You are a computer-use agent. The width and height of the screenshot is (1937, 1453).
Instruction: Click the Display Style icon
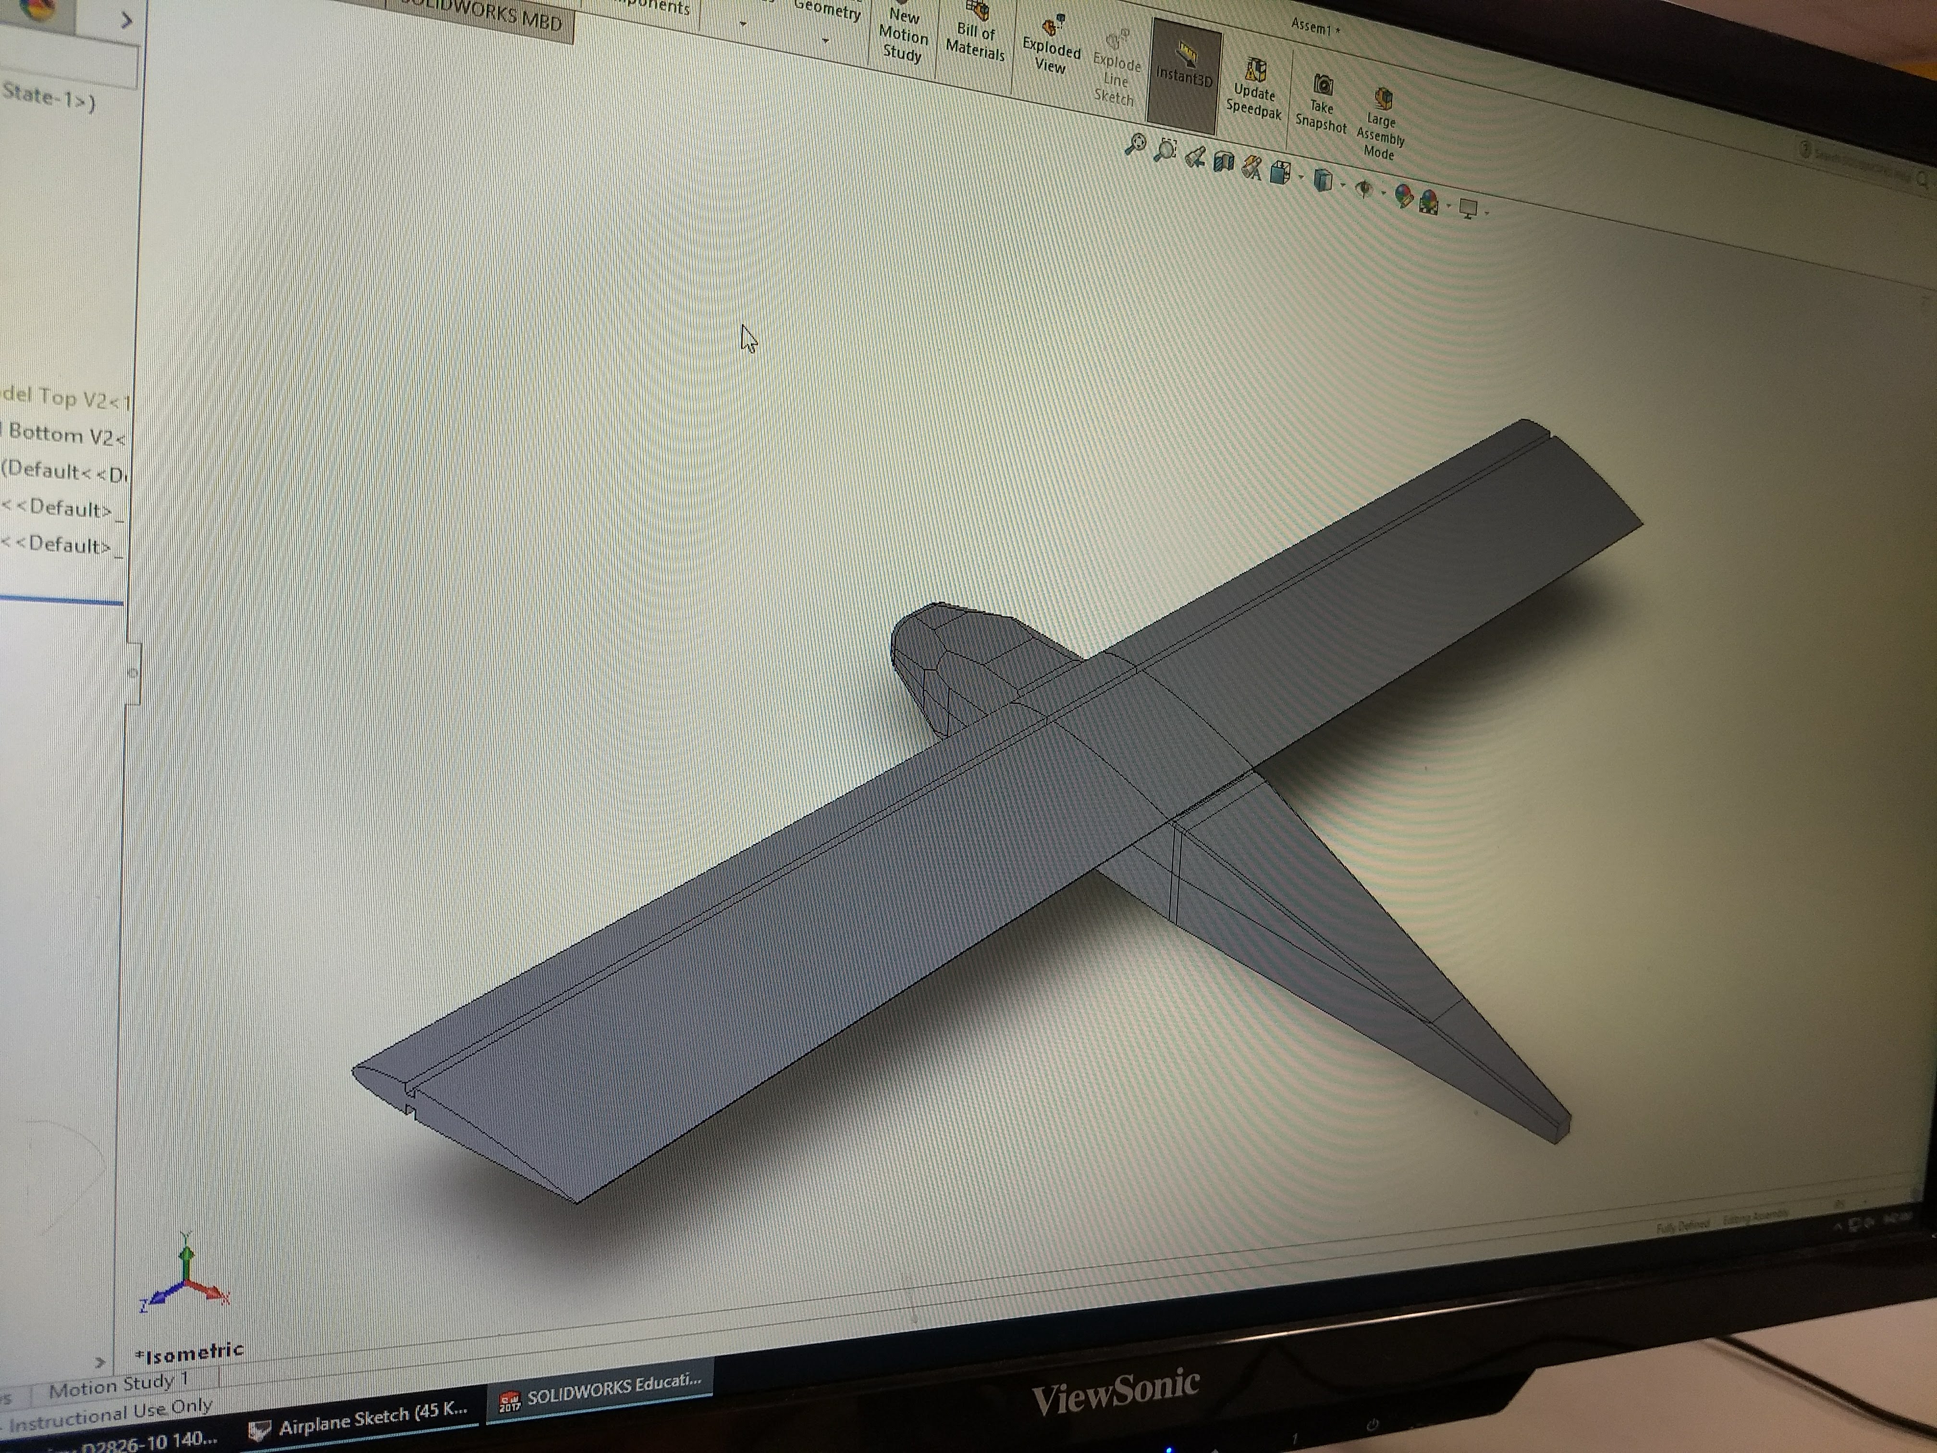[x=1323, y=180]
